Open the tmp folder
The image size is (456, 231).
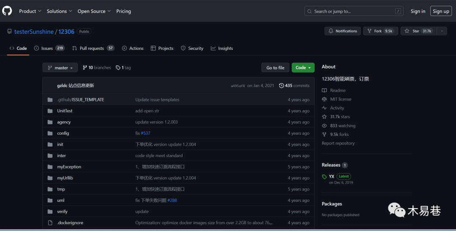pyautogui.click(x=61, y=189)
